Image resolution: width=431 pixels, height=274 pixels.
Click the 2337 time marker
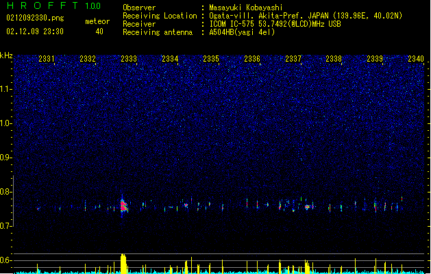point(293,59)
